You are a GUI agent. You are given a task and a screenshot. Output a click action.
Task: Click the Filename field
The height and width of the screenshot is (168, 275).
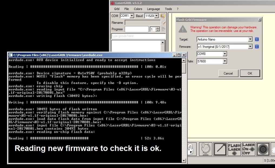[x=143, y=22]
